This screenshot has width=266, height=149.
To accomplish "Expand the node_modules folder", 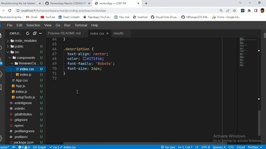I will point(8,41).
